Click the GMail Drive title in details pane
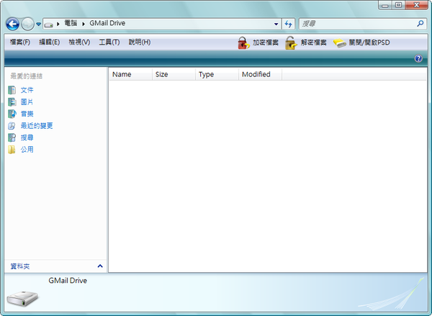The height and width of the screenshot is (316, 432). pos(68,281)
